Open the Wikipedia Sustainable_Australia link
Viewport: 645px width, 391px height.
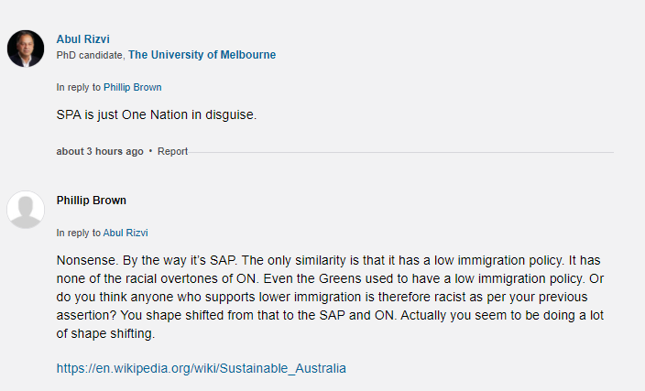click(201, 369)
